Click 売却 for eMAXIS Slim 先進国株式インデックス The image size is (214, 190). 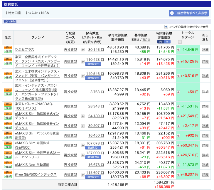click(8, 118)
